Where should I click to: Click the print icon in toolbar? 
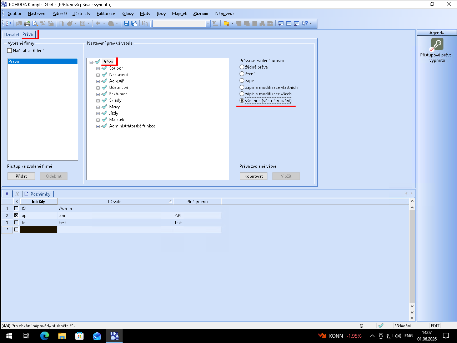(27, 24)
